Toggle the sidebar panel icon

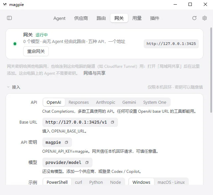9,18
